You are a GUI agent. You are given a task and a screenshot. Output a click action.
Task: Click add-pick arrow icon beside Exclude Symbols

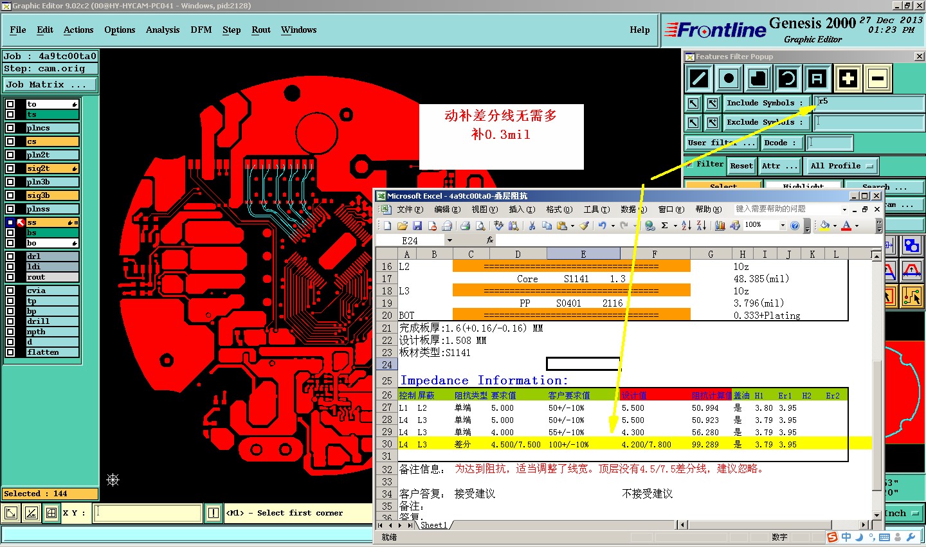(713, 122)
